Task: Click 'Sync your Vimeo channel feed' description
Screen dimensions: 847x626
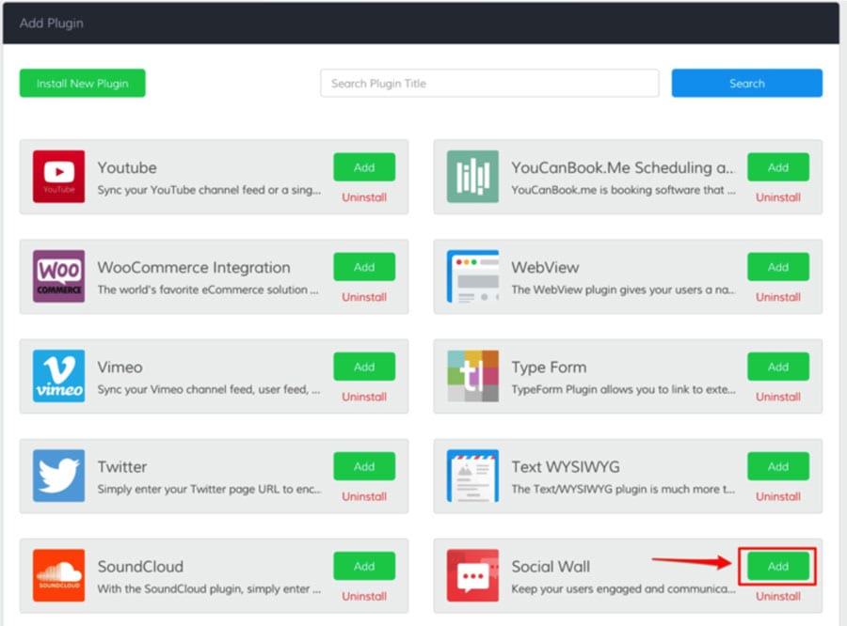Action: (x=209, y=390)
